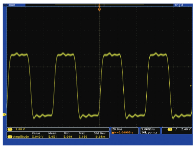The image size is (195, 148).
Task: Click the Std Dev column header
Action: [100, 133]
